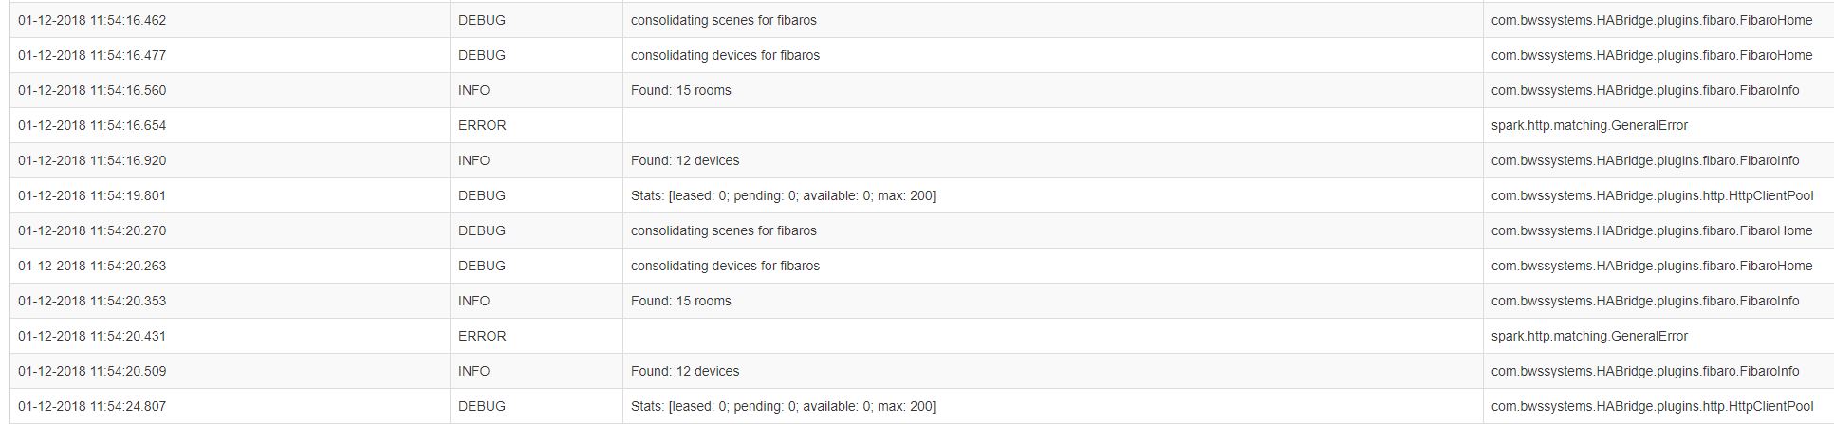Click the Stats message at 11:54:19.801
The height and width of the screenshot is (424, 1834).
click(x=783, y=195)
